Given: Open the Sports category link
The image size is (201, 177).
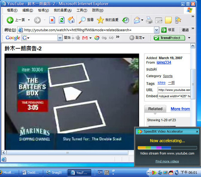Looking at the screenshot, I should pos(168,76).
